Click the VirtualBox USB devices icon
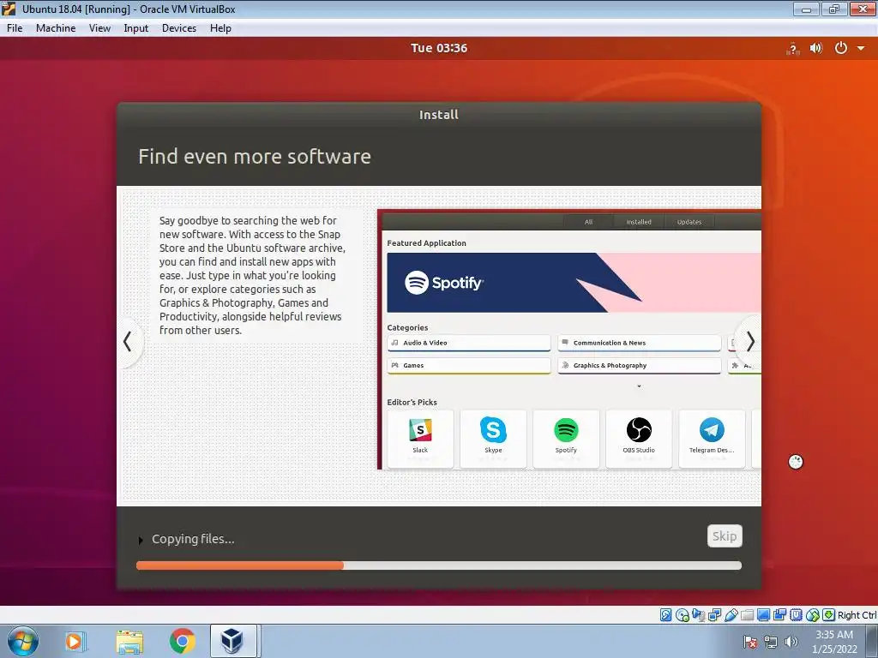Screen dimensions: 878x658 click(731, 615)
